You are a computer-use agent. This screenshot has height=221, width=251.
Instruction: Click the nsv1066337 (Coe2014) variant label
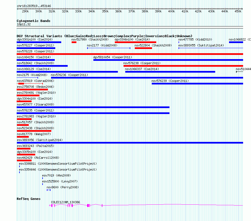[142, 69]
